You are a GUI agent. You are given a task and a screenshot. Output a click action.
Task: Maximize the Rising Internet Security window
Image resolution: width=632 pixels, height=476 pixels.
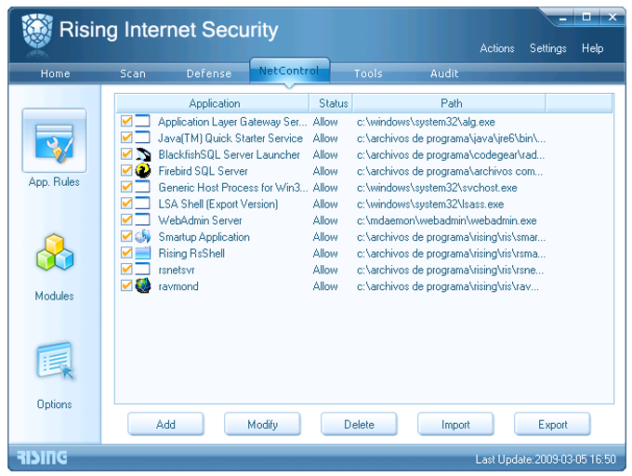(x=586, y=18)
